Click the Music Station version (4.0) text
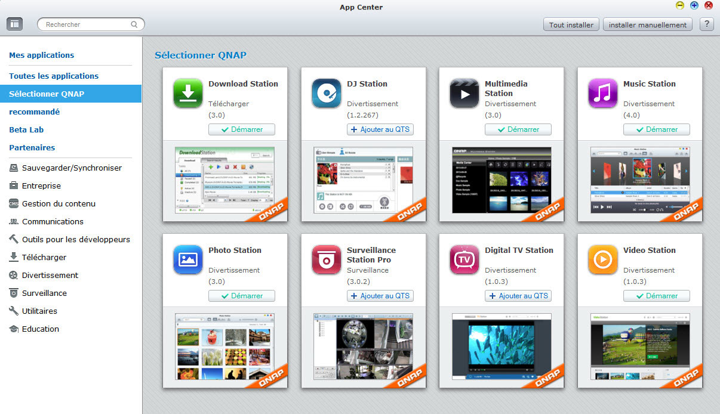 tap(632, 115)
